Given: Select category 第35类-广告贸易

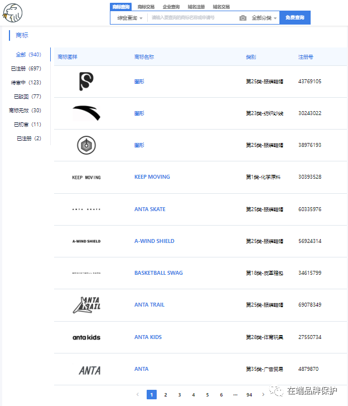Looking at the screenshot, I should coord(264,369).
